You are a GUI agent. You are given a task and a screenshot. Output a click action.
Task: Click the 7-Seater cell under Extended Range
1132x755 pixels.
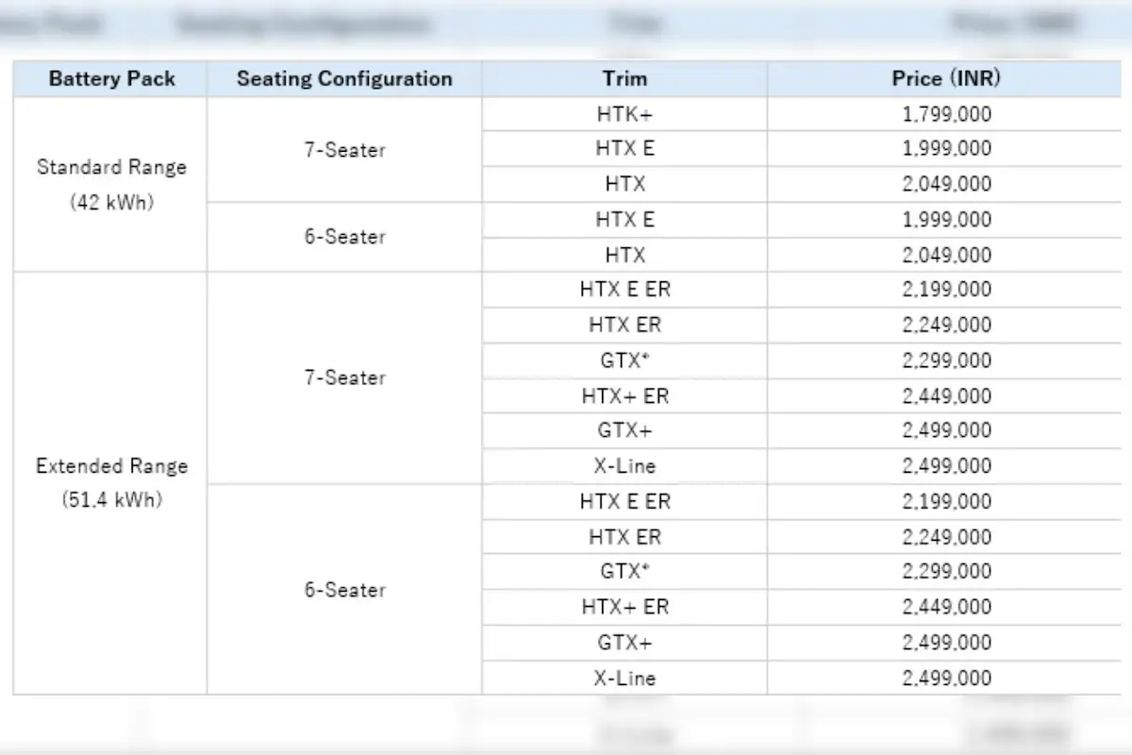tap(344, 377)
